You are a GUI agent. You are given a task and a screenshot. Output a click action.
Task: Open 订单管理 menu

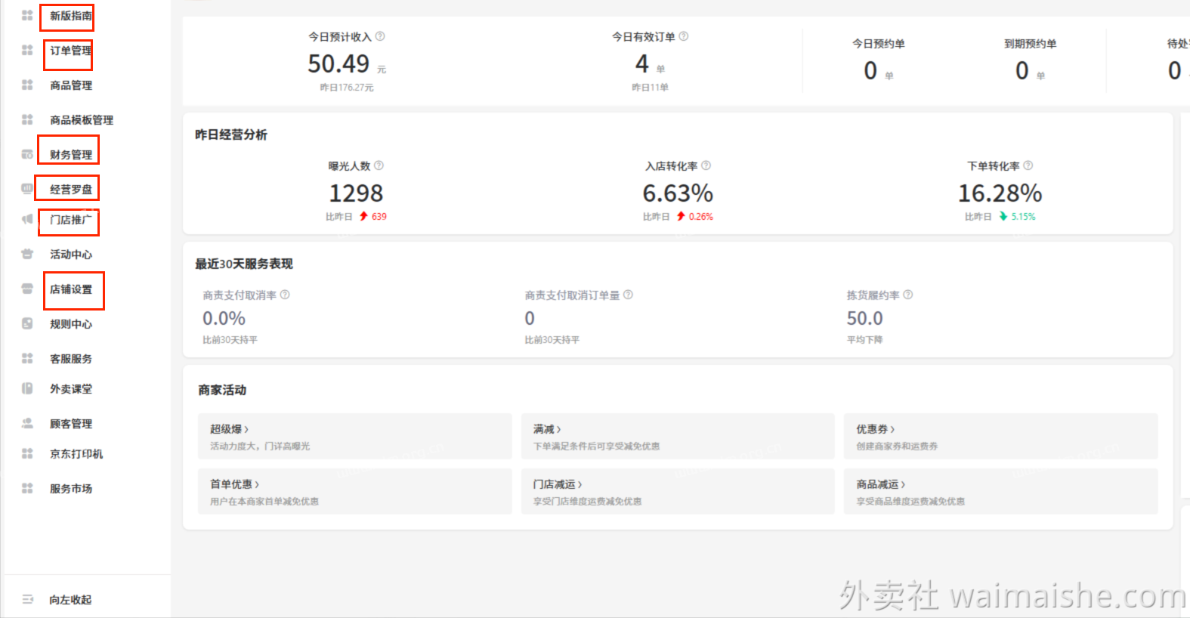pyautogui.click(x=71, y=51)
